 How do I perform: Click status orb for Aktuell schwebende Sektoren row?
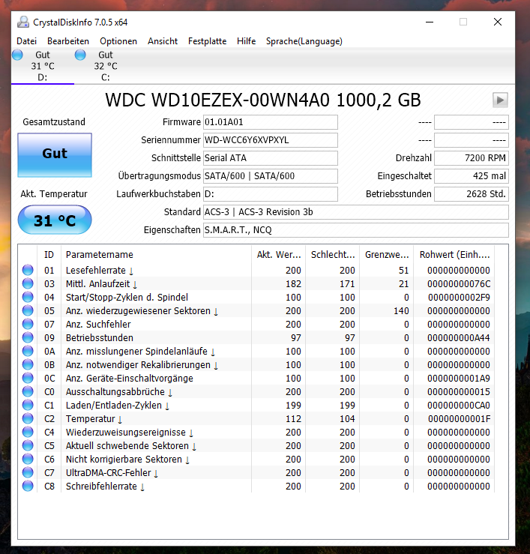click(x=28, y=445)
